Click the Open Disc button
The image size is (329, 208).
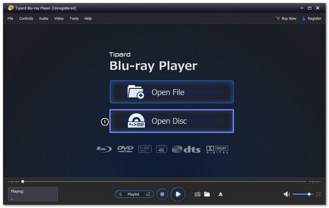[x=172, y=121]
